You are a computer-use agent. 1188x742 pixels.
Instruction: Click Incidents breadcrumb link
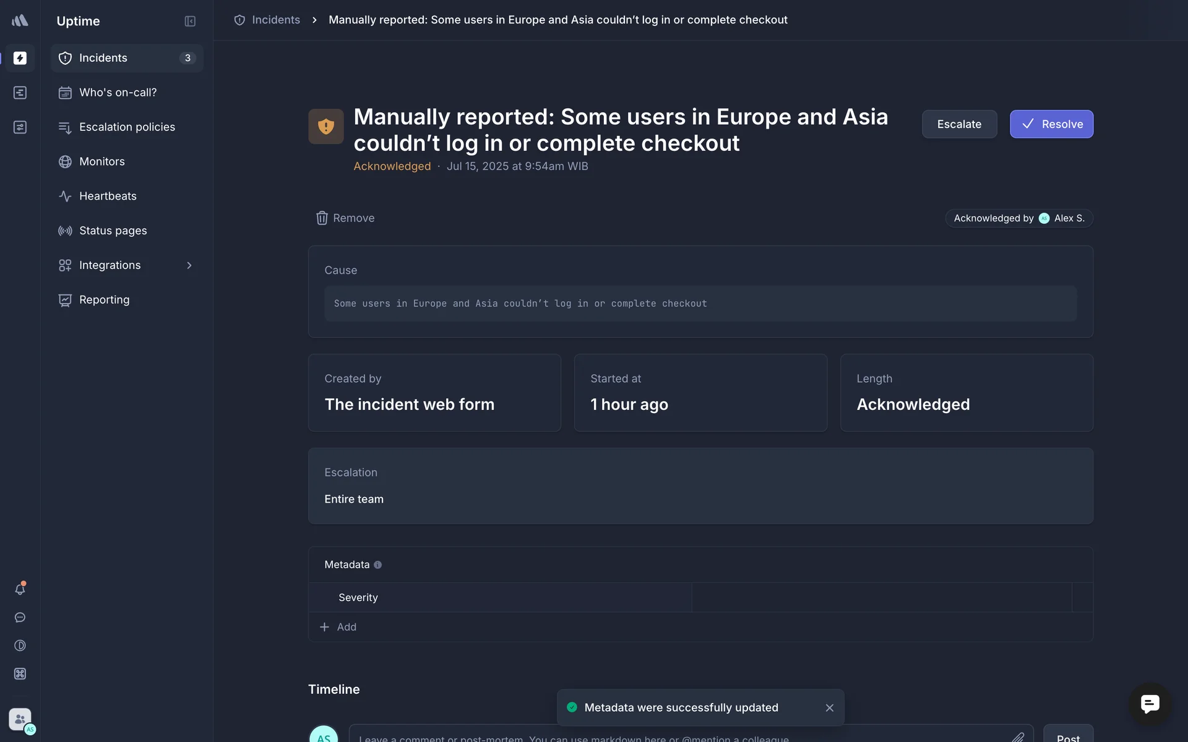pyautogui.click(x=275, y=20)
